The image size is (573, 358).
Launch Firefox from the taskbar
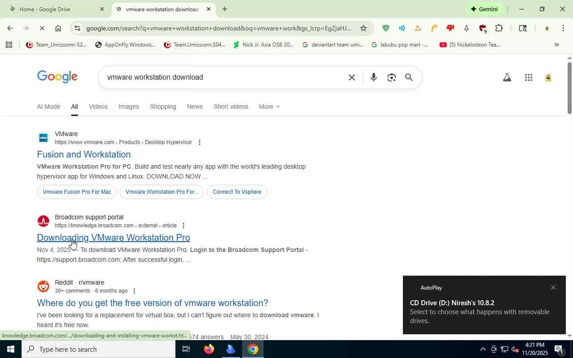point(209,349)
